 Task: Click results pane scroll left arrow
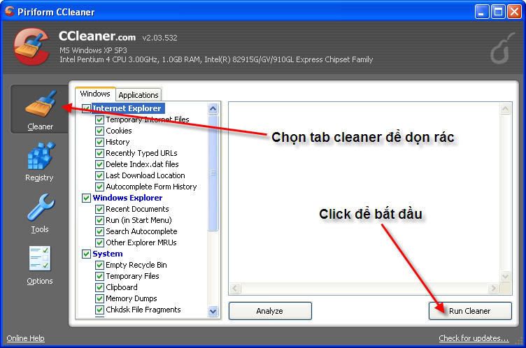235,289
